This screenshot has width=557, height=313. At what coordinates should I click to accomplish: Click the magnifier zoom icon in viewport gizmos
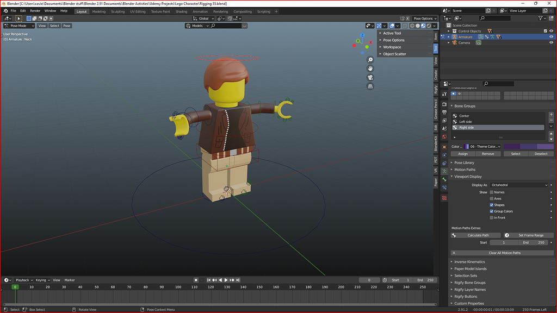click(x=370, y=60)
